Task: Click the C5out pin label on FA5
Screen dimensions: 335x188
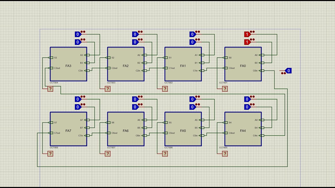Action: click(172, 133)
